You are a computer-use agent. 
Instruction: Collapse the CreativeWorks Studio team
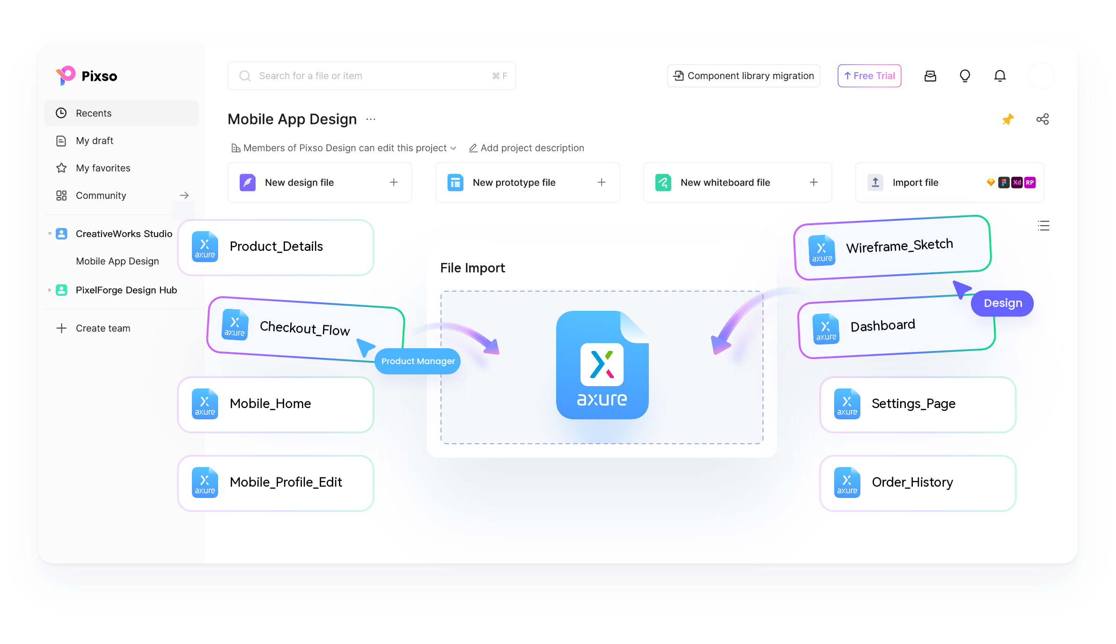(50, 234)
